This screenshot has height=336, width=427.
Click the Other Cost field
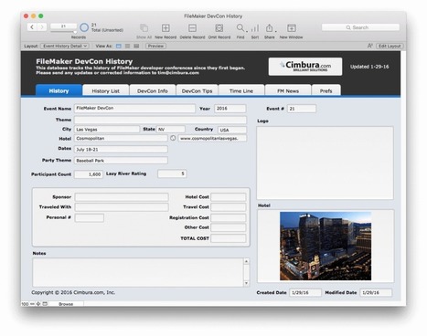click(229, 227)
